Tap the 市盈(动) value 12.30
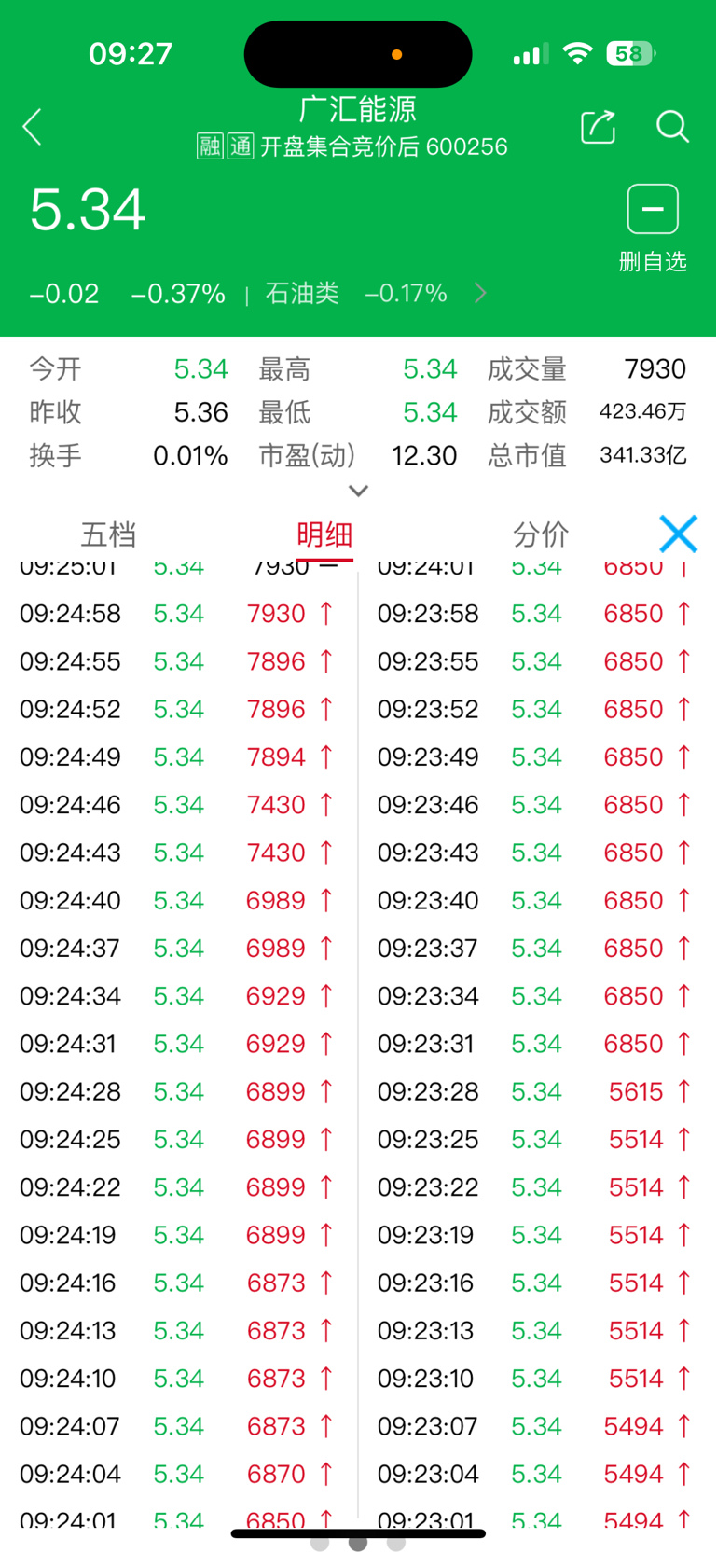Image resolution: width=717 pixels, height=1553 pixels. [424, 455]
